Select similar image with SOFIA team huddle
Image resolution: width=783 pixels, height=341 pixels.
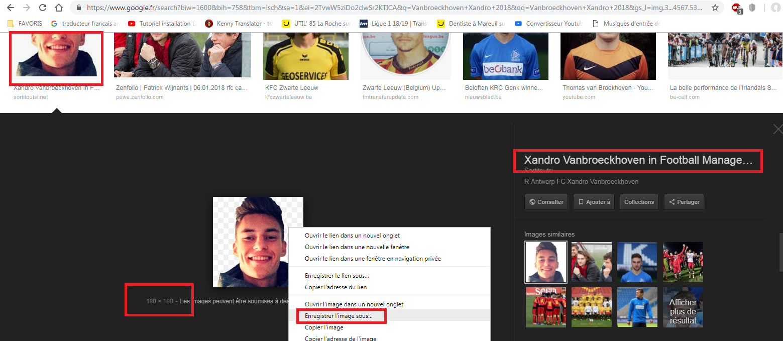pos(546,307)
